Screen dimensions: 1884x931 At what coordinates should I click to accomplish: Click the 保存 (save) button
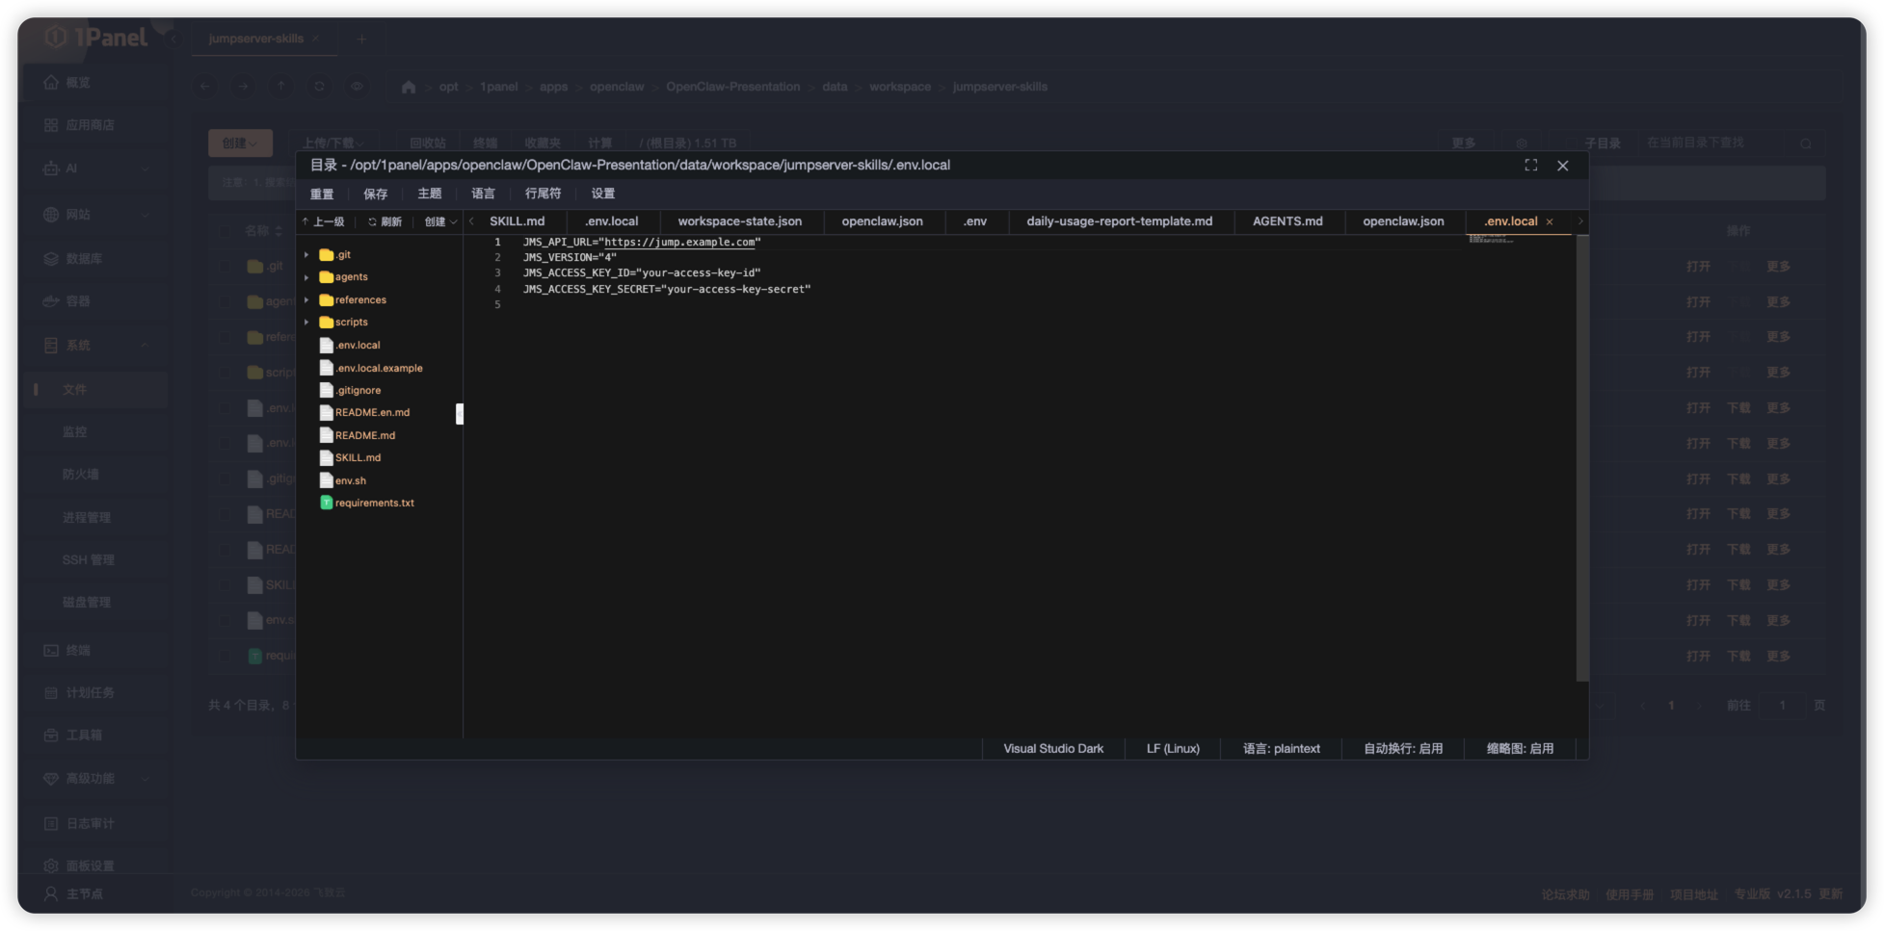pos(375,194)
